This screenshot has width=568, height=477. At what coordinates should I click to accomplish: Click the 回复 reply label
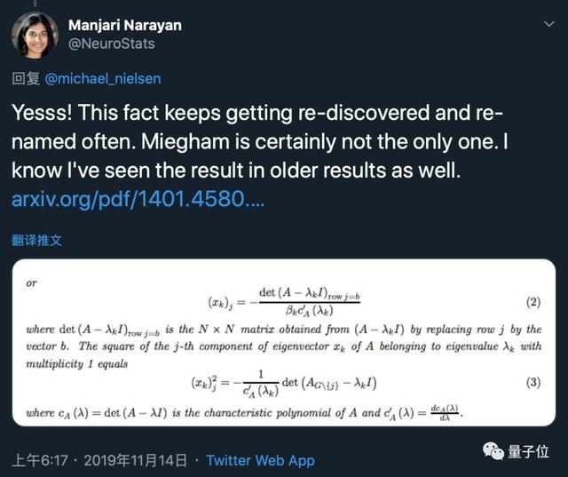click(25, 78)
